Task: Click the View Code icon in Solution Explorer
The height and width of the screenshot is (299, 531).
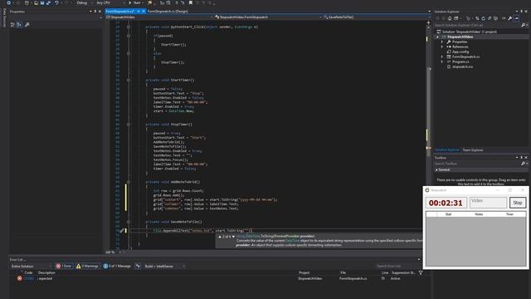Action: (504, 18)
